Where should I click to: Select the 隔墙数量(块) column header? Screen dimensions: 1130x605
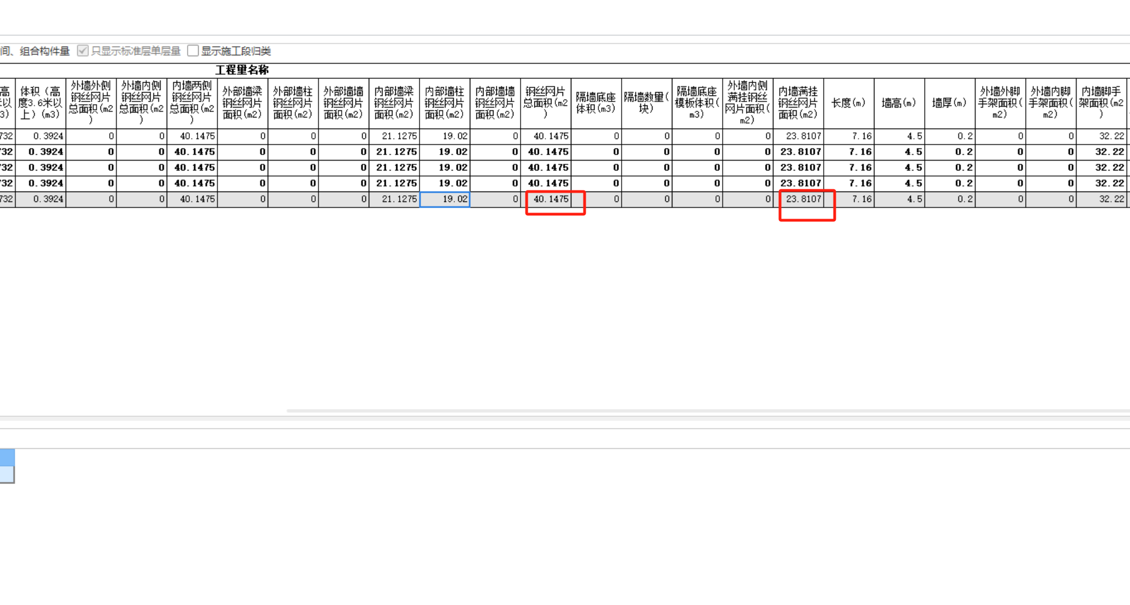point(647,103)
